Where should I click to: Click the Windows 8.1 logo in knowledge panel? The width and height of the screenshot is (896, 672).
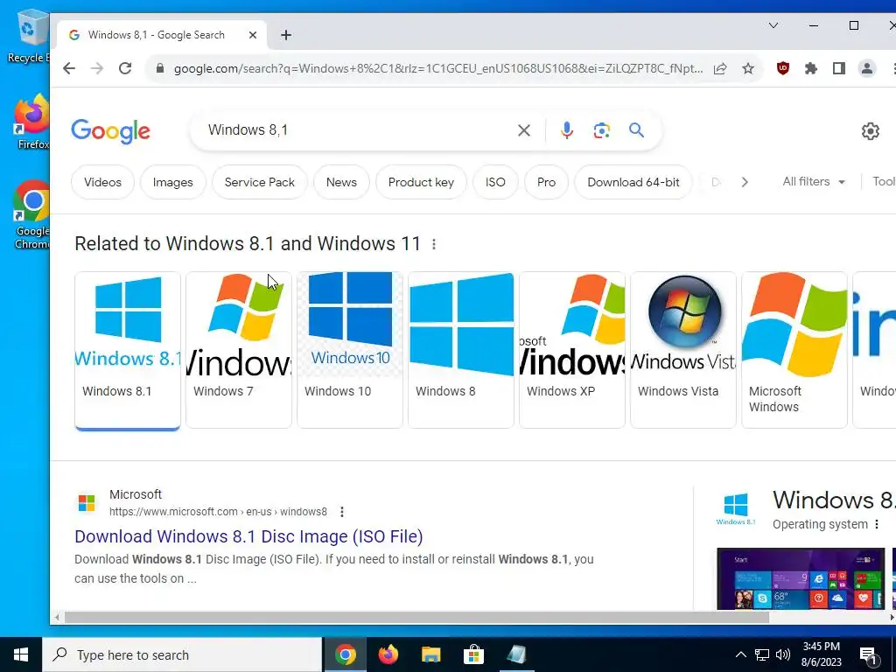[736, 508]
